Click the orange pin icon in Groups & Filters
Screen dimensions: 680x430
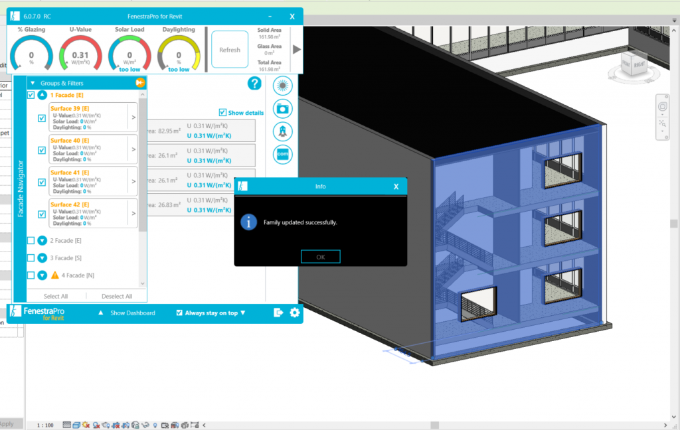[140, 83]
